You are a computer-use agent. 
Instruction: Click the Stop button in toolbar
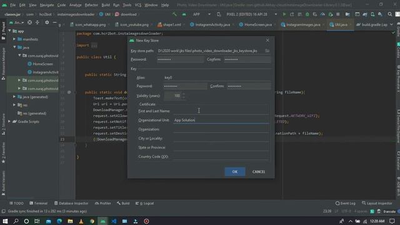pyautogui.click(x=338, y=14)
